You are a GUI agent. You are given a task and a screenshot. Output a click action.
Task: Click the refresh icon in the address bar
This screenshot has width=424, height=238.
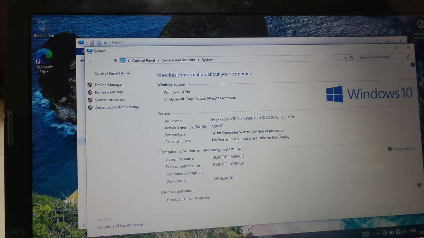tap(351, 58)
